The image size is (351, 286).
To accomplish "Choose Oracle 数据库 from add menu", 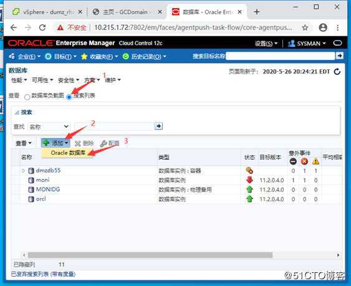I will [x=68, y=153].
